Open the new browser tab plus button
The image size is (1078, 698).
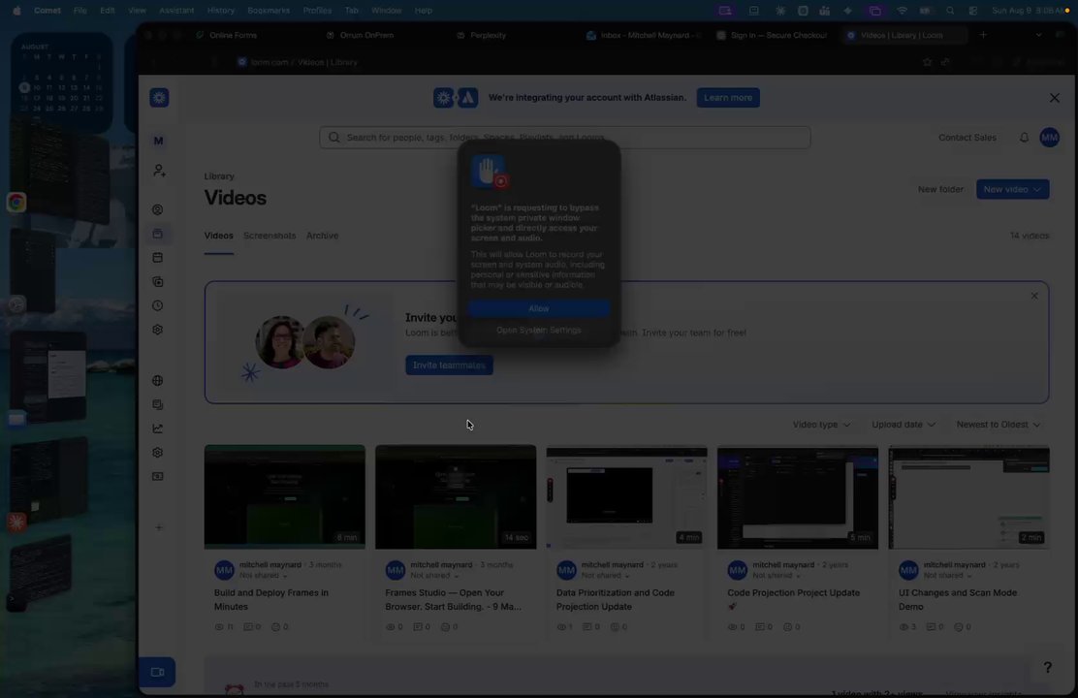983,35
